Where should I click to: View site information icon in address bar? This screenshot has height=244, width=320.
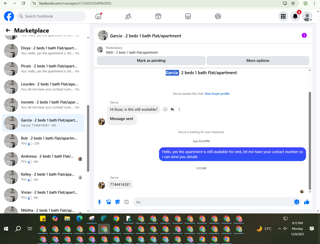34,3
